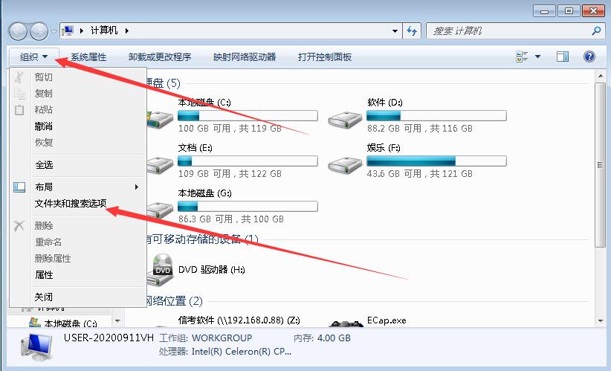Click the forward navigation arrow
611x371 pixels.
(39, 31)
